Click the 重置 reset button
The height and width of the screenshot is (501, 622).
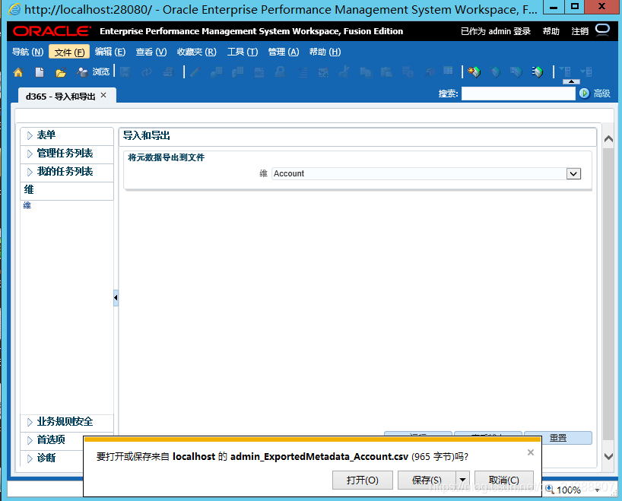click(558, 438)
